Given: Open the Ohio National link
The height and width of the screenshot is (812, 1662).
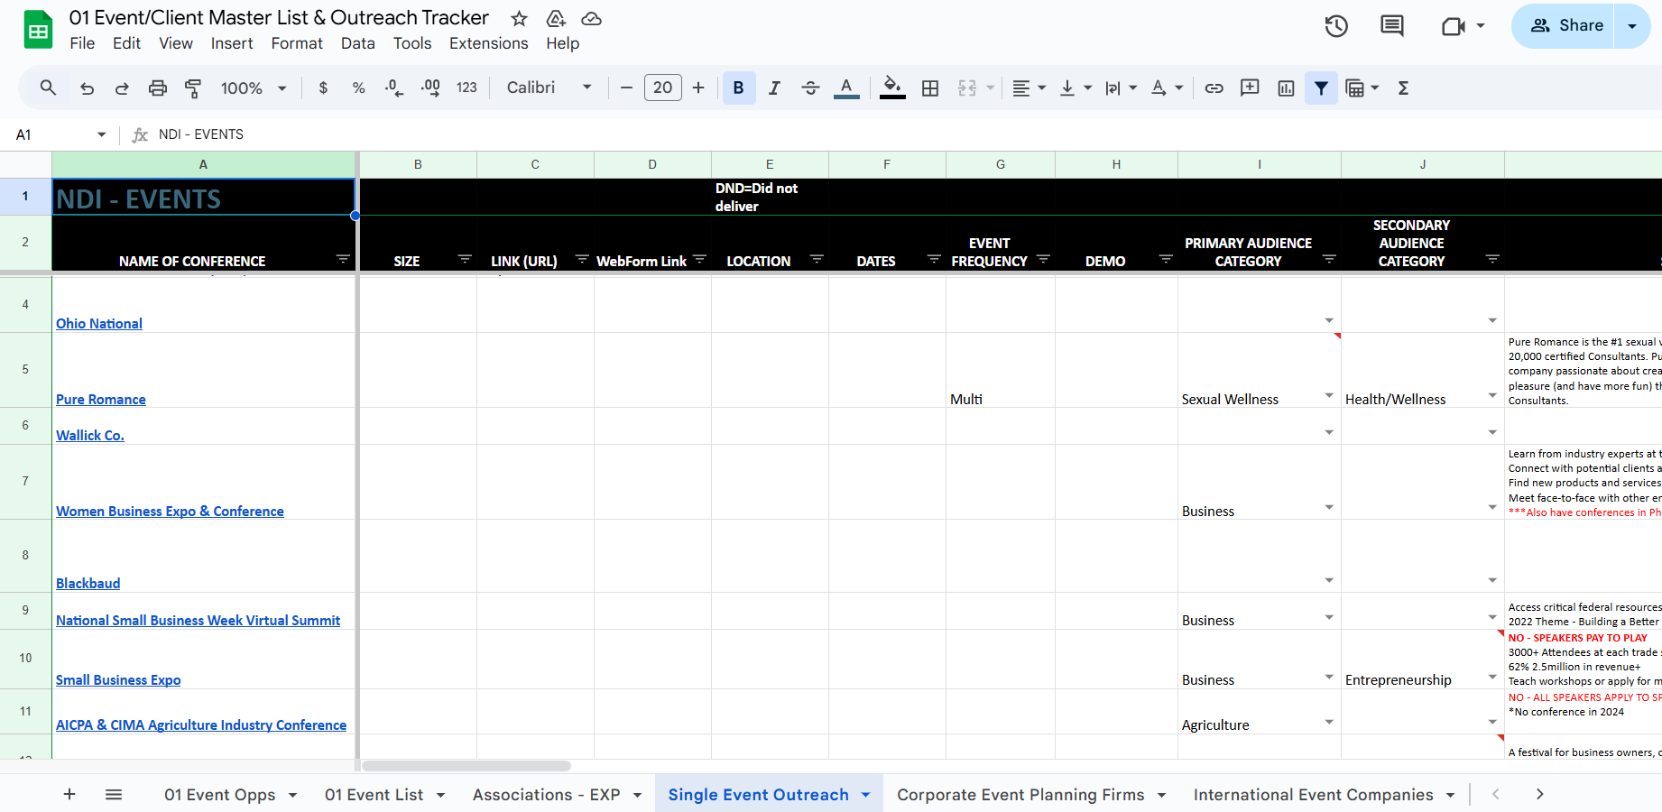Looking at the screenshot, I should coord(99,323).
